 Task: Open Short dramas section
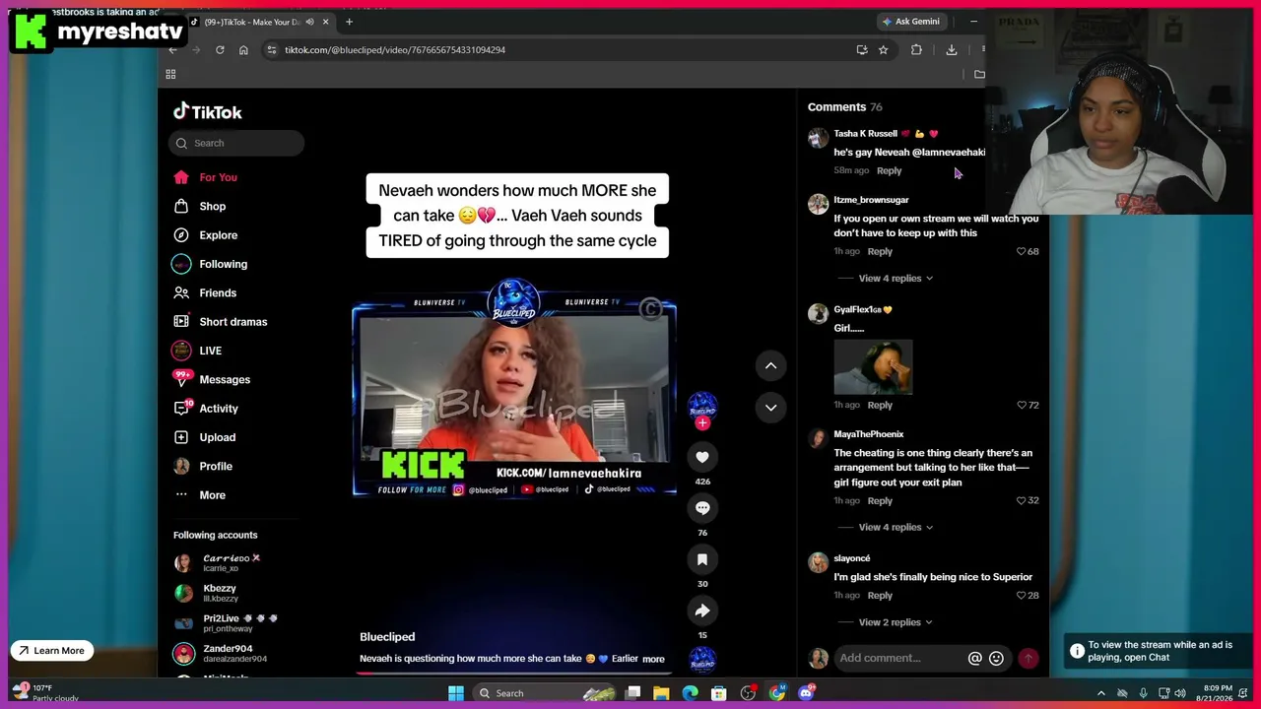coord(221,322)
